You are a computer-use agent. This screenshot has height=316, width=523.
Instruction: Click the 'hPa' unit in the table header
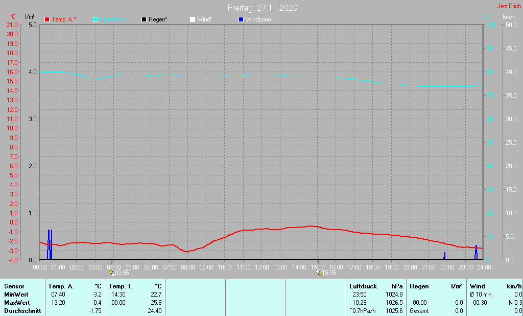point(397,286)
